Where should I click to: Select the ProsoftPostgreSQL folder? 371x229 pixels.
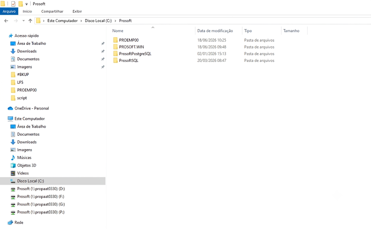(135, 54)
